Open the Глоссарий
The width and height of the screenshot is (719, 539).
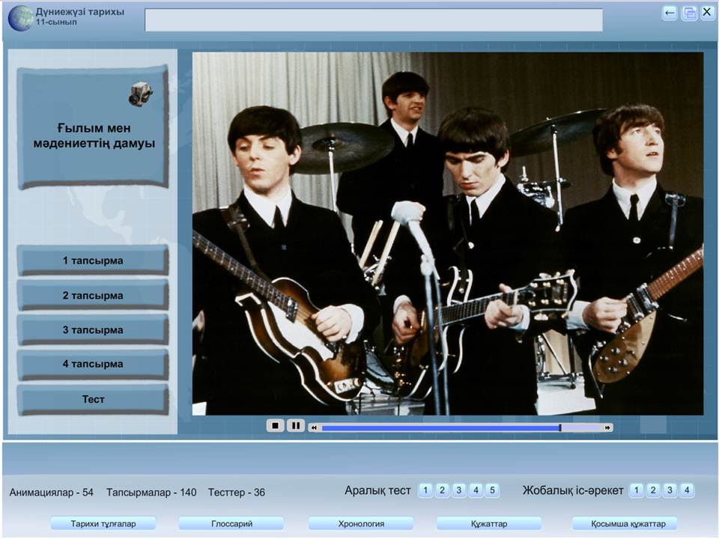point(231,523)
